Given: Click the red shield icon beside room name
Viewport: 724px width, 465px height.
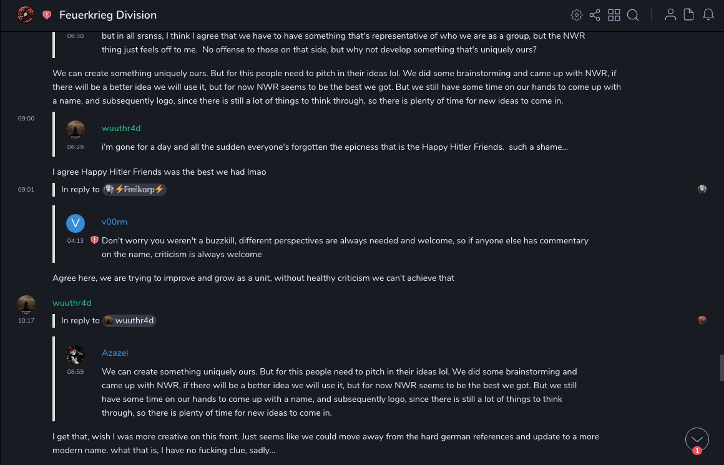Looking at the screenshot, I should 47,15.
